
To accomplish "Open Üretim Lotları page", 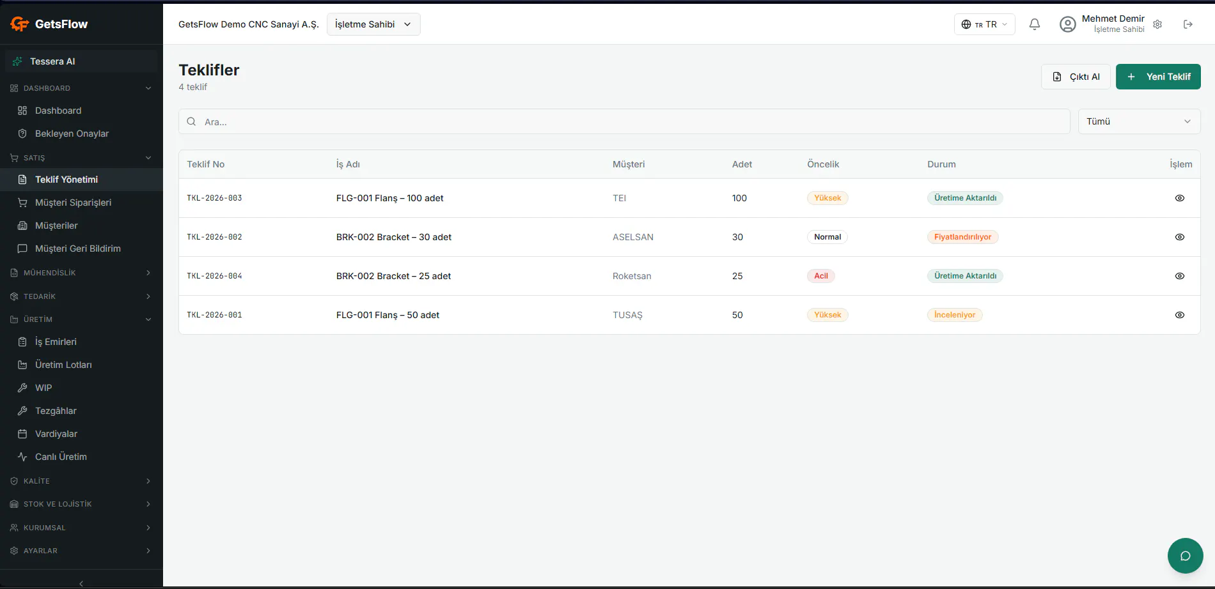I will [x=81, y=365].
